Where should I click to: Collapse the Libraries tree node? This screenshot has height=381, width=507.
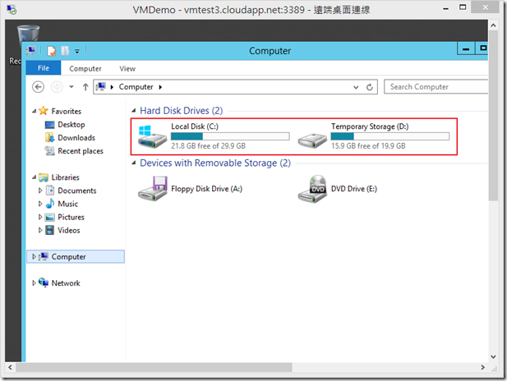(35, 177)
